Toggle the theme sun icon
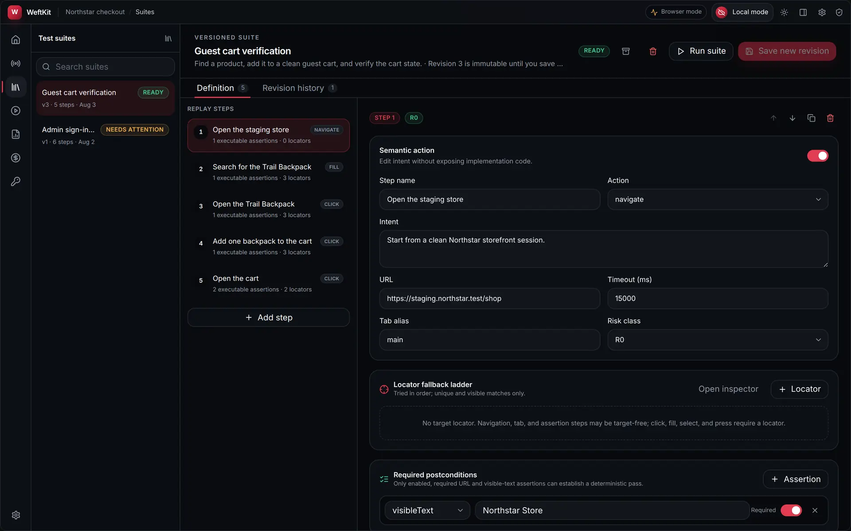Image resolution: width=851 pixels, height=531 pixels. pos(784,12)
